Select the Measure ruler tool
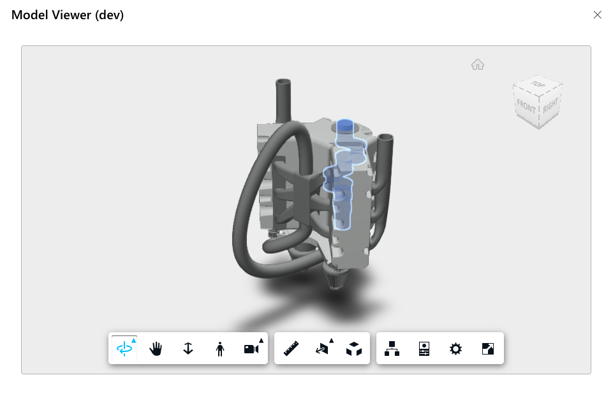This screenshot has height=398, width=613. pos(291,349)
